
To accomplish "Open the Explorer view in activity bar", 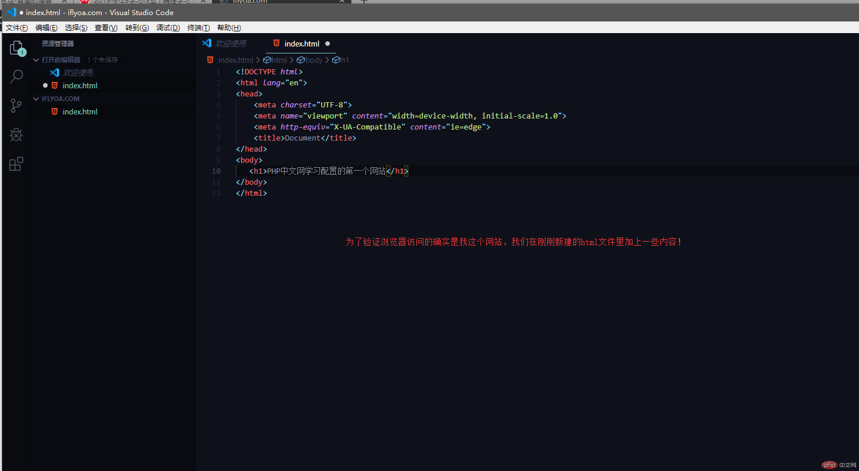I will [x=16, y=48].
